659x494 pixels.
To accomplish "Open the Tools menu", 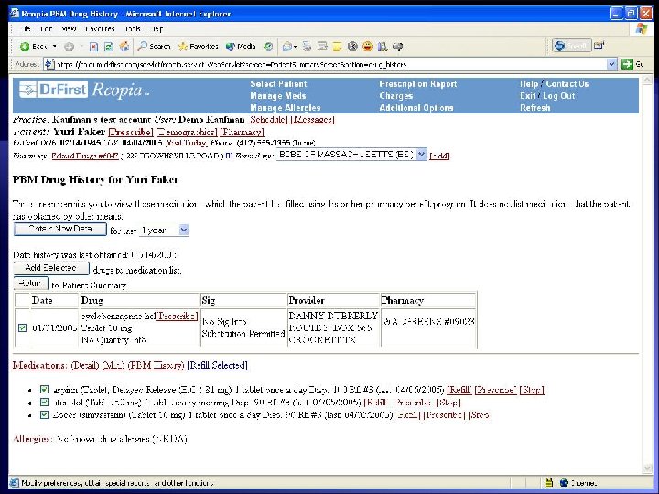I will (133, 29).
